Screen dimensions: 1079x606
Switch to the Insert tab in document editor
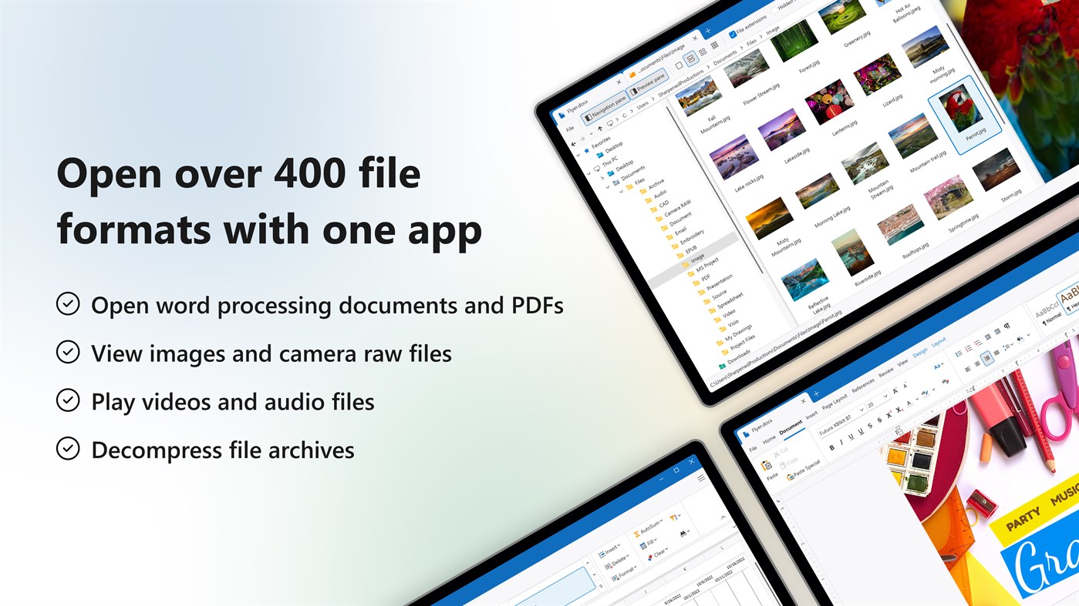(x=811, y=415)
